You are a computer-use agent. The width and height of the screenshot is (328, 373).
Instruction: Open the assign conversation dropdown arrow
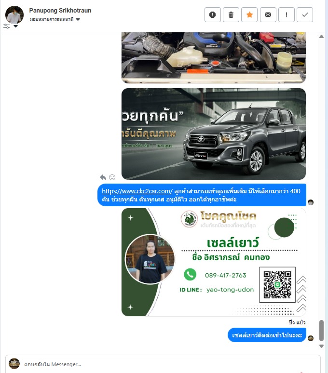78,19
